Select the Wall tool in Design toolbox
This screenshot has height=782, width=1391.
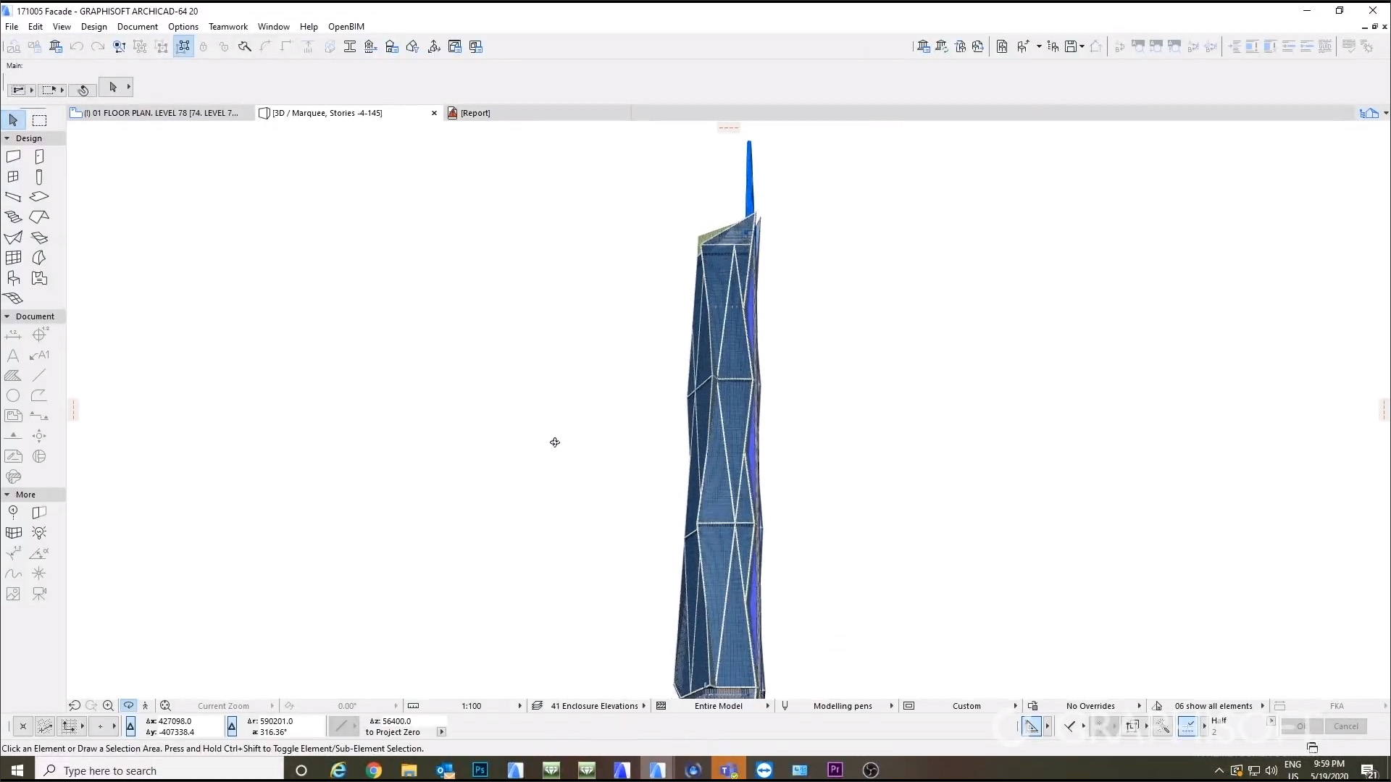pos(13,156)
